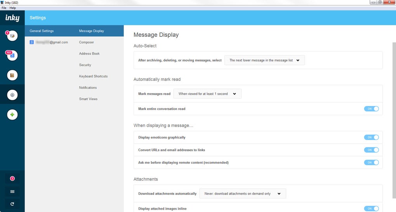The image size is (396, 212).
Task: Toggle Convert URLs and email addresses to links
Action: click(x=371, y=150)
